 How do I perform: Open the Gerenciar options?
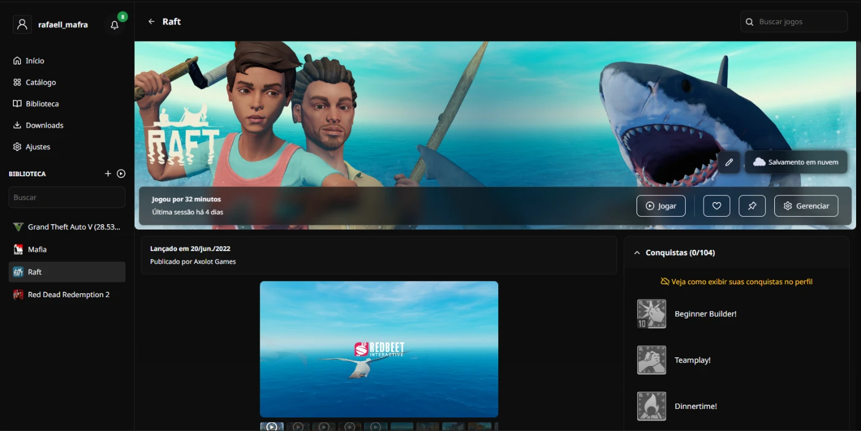(x=806, y=206)
